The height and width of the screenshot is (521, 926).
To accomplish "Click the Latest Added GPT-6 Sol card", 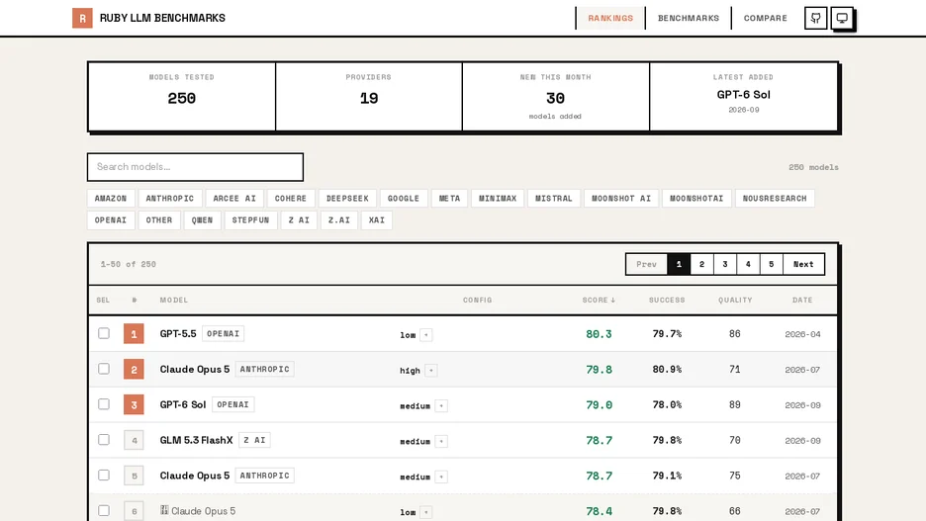I will [744, 97].
